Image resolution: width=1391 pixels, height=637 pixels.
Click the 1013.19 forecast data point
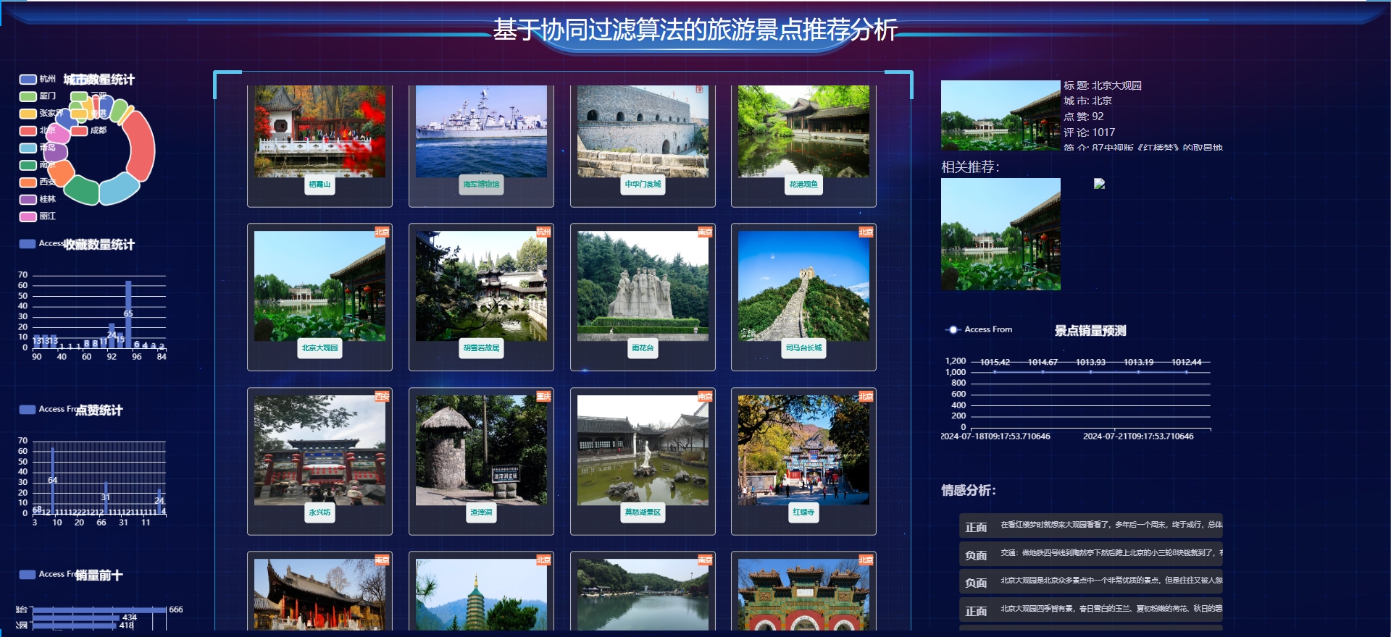click(1138, 371)
